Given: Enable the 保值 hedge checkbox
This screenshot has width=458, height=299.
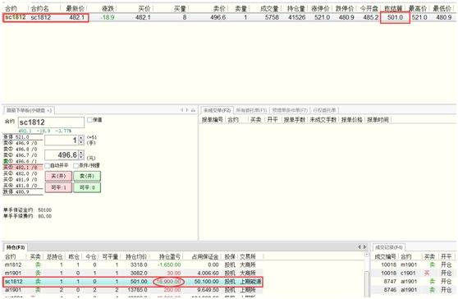Looking at the screenshot, I should coord(89,120).
